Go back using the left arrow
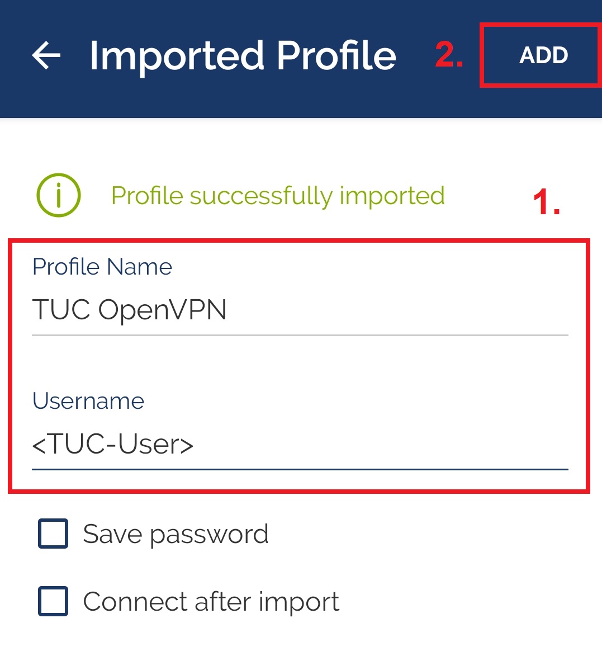The height and width of the screenshot is (656, 602). tap(46, 55)
